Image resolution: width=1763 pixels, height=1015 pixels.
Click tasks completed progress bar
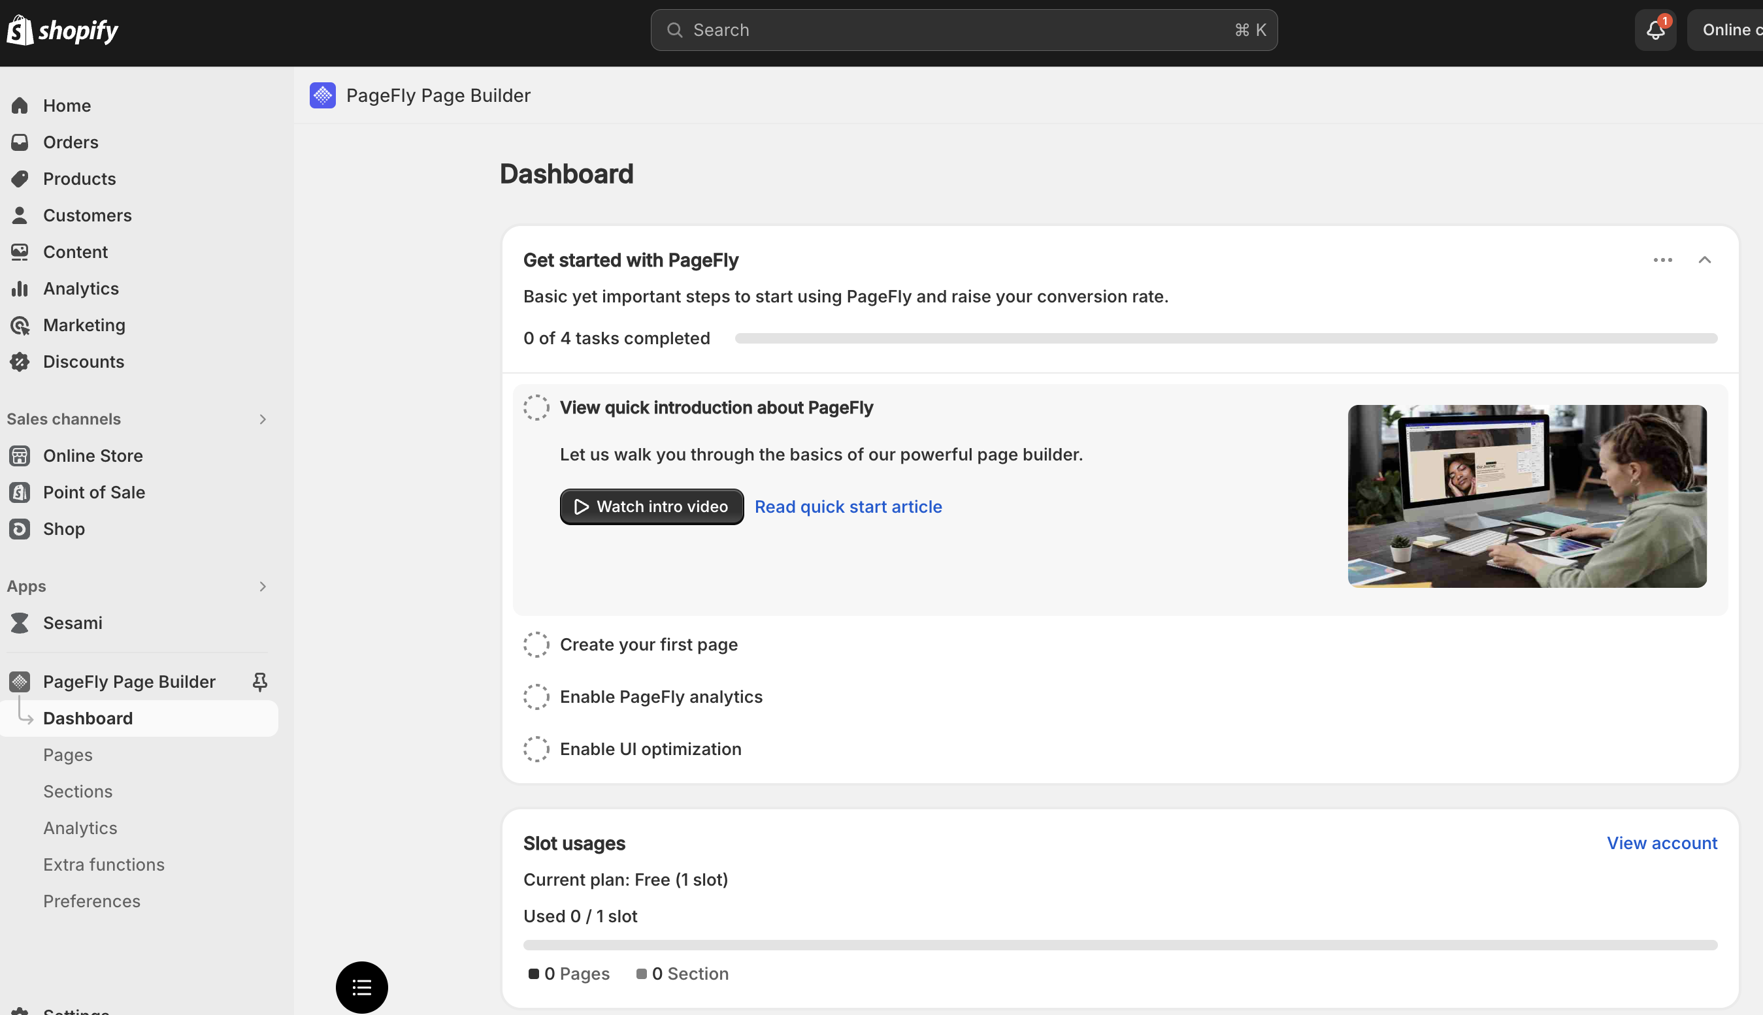click(x=1226, y=339)
